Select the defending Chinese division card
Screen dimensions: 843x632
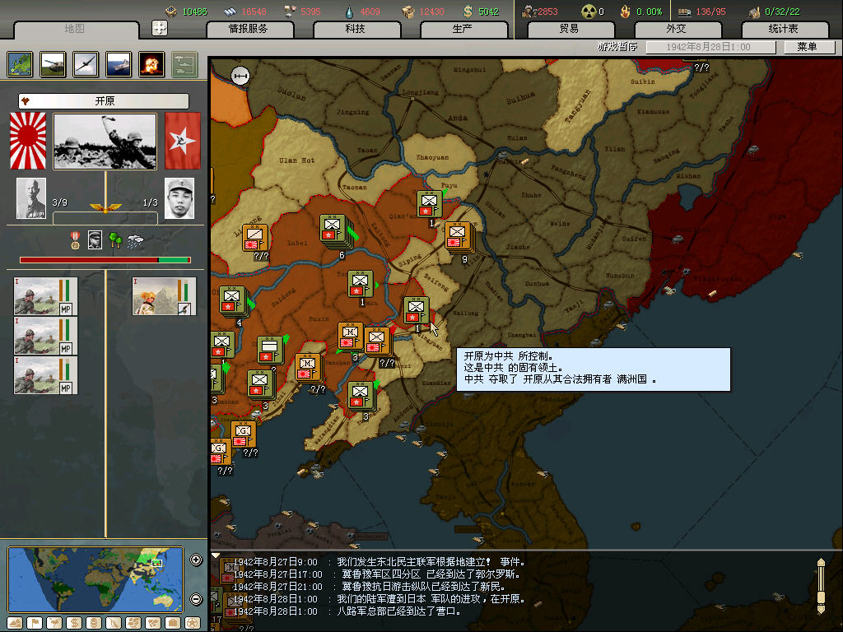(164, 296)
